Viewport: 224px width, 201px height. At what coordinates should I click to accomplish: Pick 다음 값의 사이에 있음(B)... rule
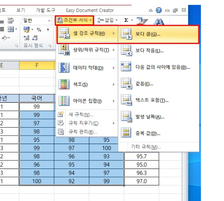point(159,67)
